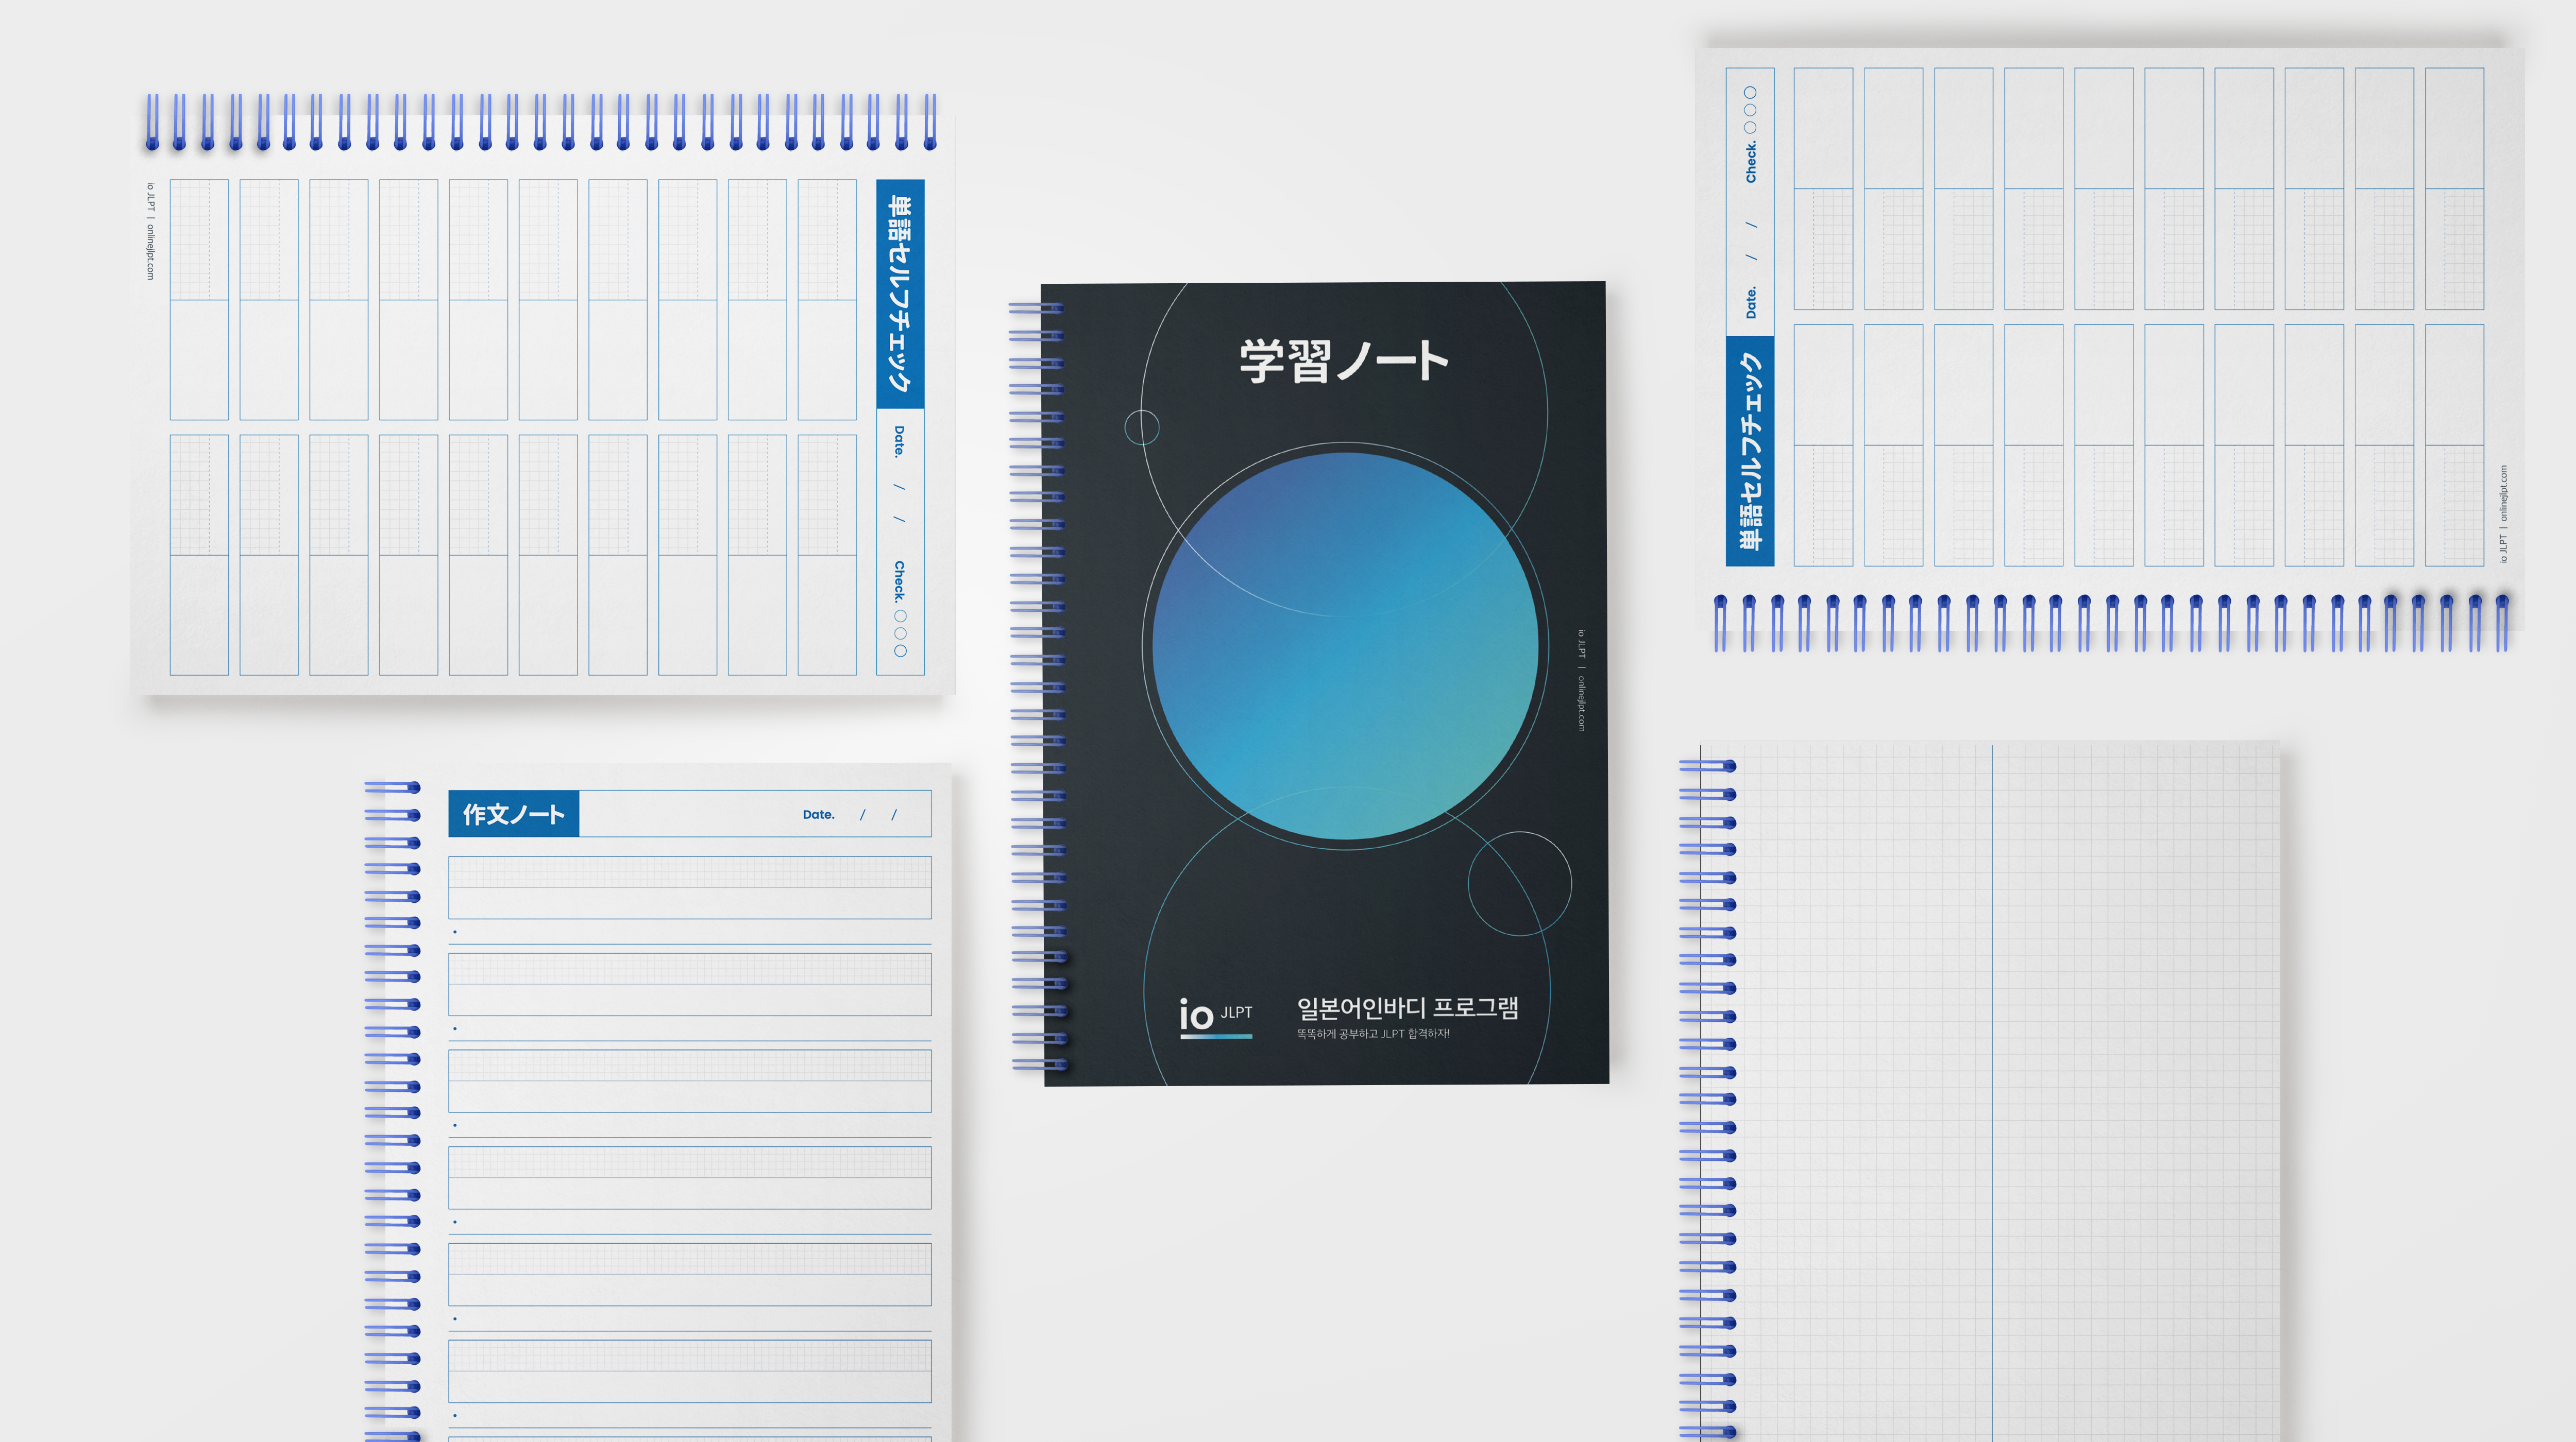2576x1442 pixels.
Task: Click the io JLPT logo on the dark cover
Action: pos(1216,1017)
